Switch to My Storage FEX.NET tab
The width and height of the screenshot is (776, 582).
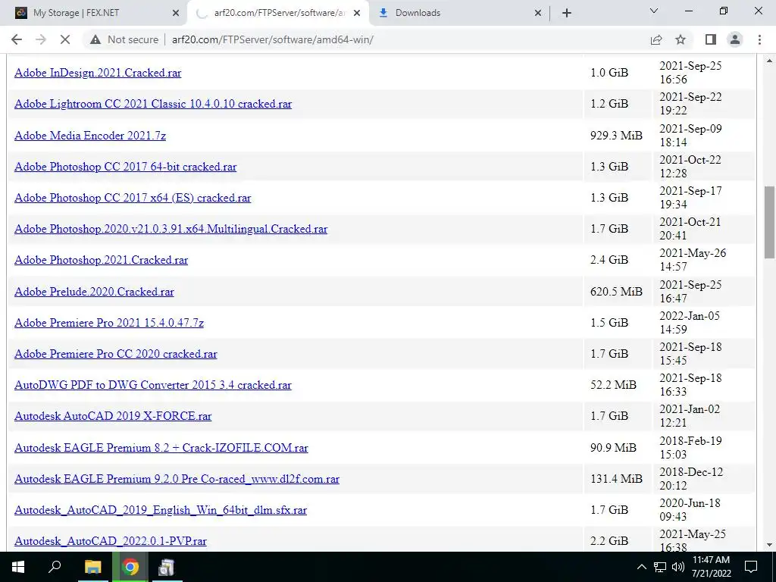[x=93, y=13]
